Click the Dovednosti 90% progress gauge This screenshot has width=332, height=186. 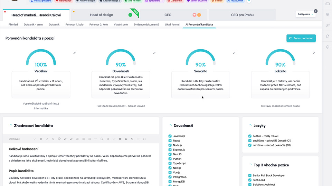(121, 58)
